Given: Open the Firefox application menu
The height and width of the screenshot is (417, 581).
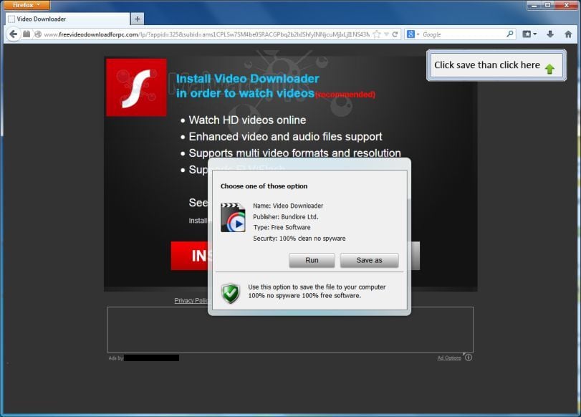Looking at the screenshot, I should pyautogui.click(x=26, y=5).
